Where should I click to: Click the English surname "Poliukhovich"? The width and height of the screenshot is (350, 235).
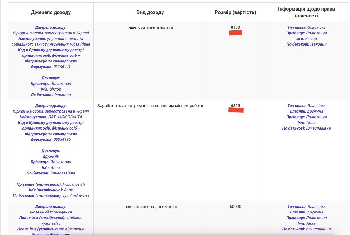[74, 184]
